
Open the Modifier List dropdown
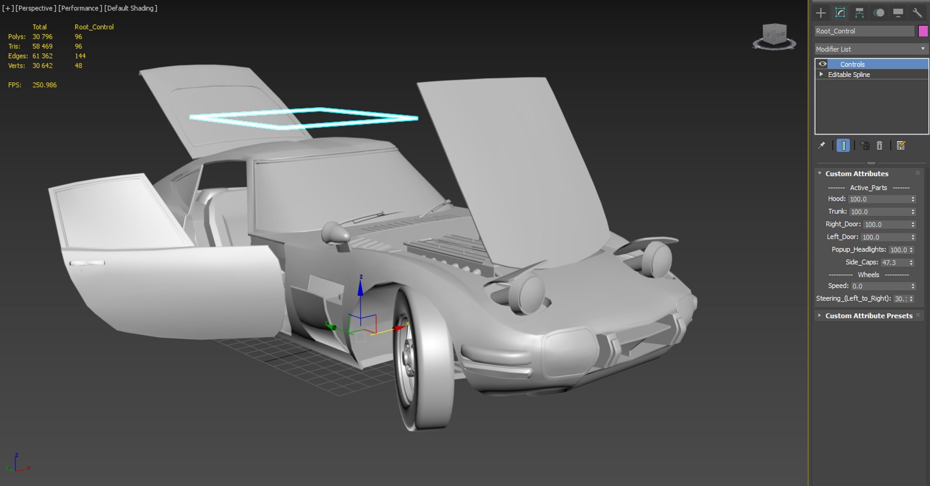pyautogui.click(x=871, y=49)
